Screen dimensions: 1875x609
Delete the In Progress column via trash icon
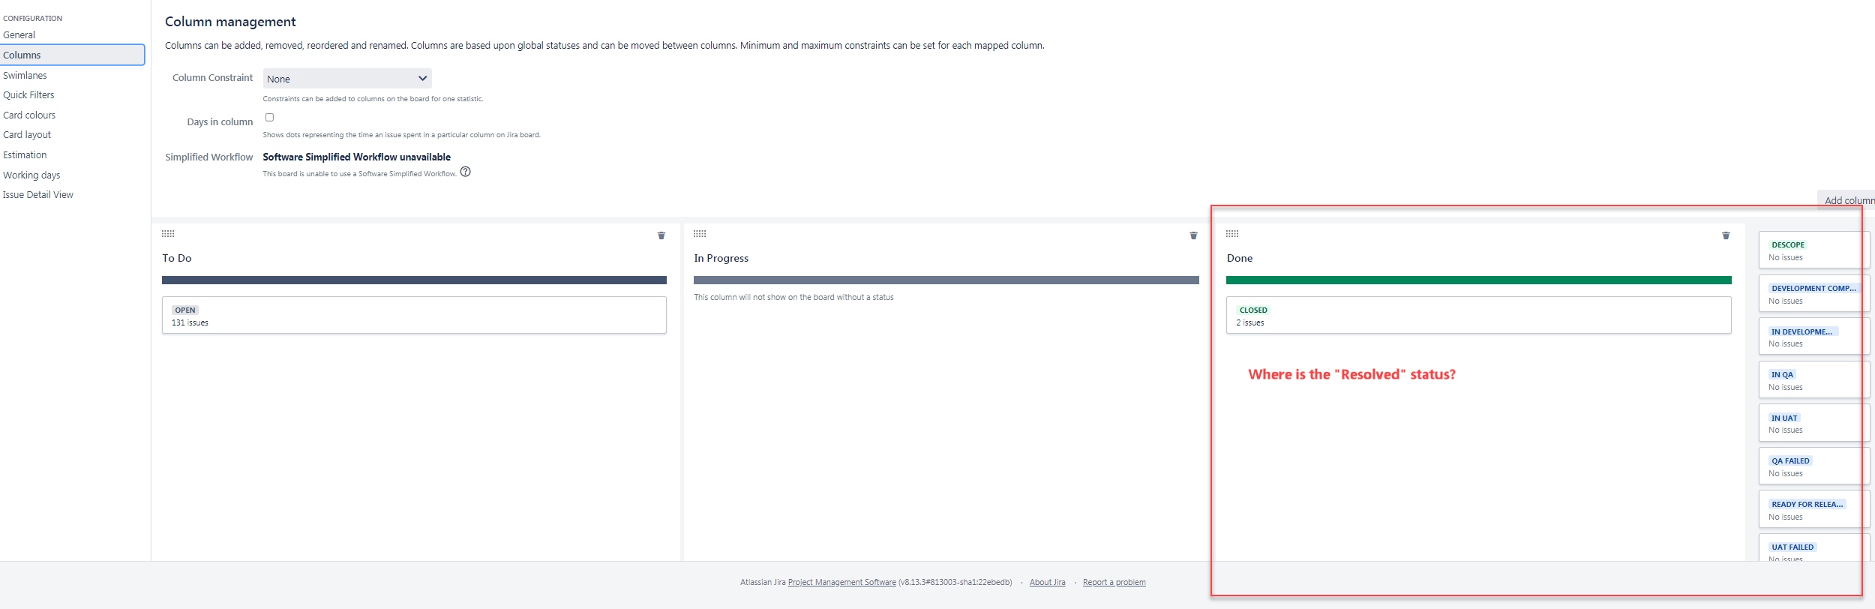pyautogui.click(x=1193, y=235)
